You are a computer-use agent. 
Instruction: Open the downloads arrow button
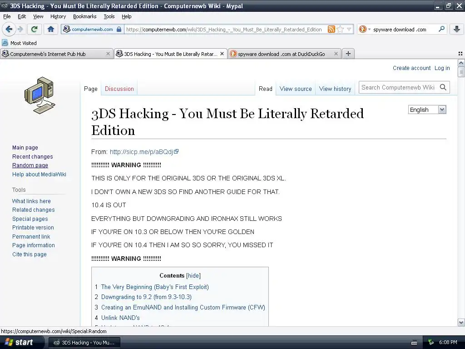tap(457, 29)
